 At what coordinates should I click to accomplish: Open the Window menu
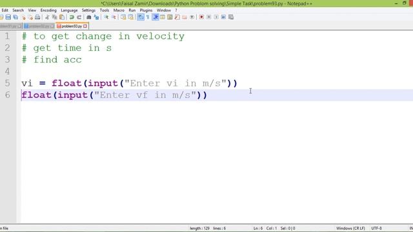click(164, 10)
